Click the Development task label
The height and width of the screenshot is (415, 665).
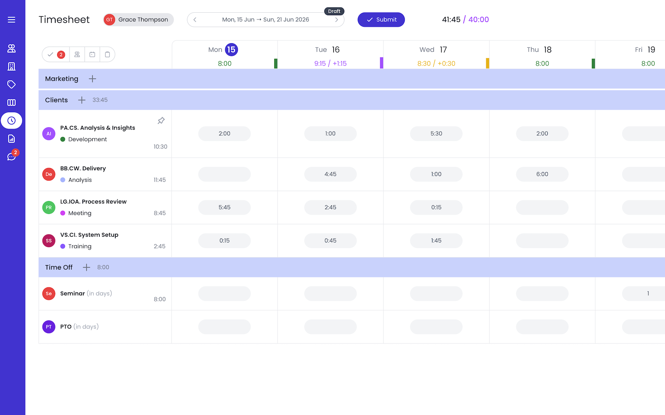coord(87,140)
